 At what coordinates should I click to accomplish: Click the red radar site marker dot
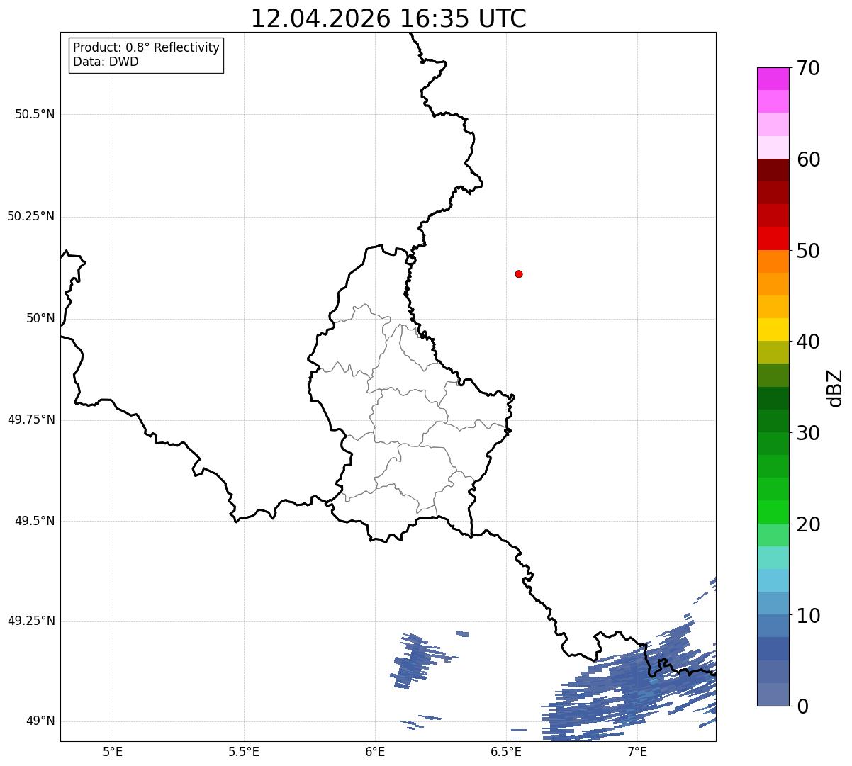coord(519,274)
